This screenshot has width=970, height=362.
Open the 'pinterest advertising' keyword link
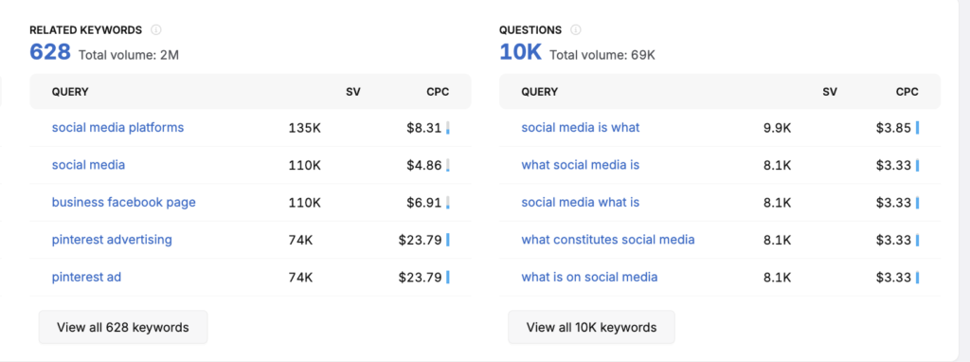pyautogui.click(x=112, y=240)
